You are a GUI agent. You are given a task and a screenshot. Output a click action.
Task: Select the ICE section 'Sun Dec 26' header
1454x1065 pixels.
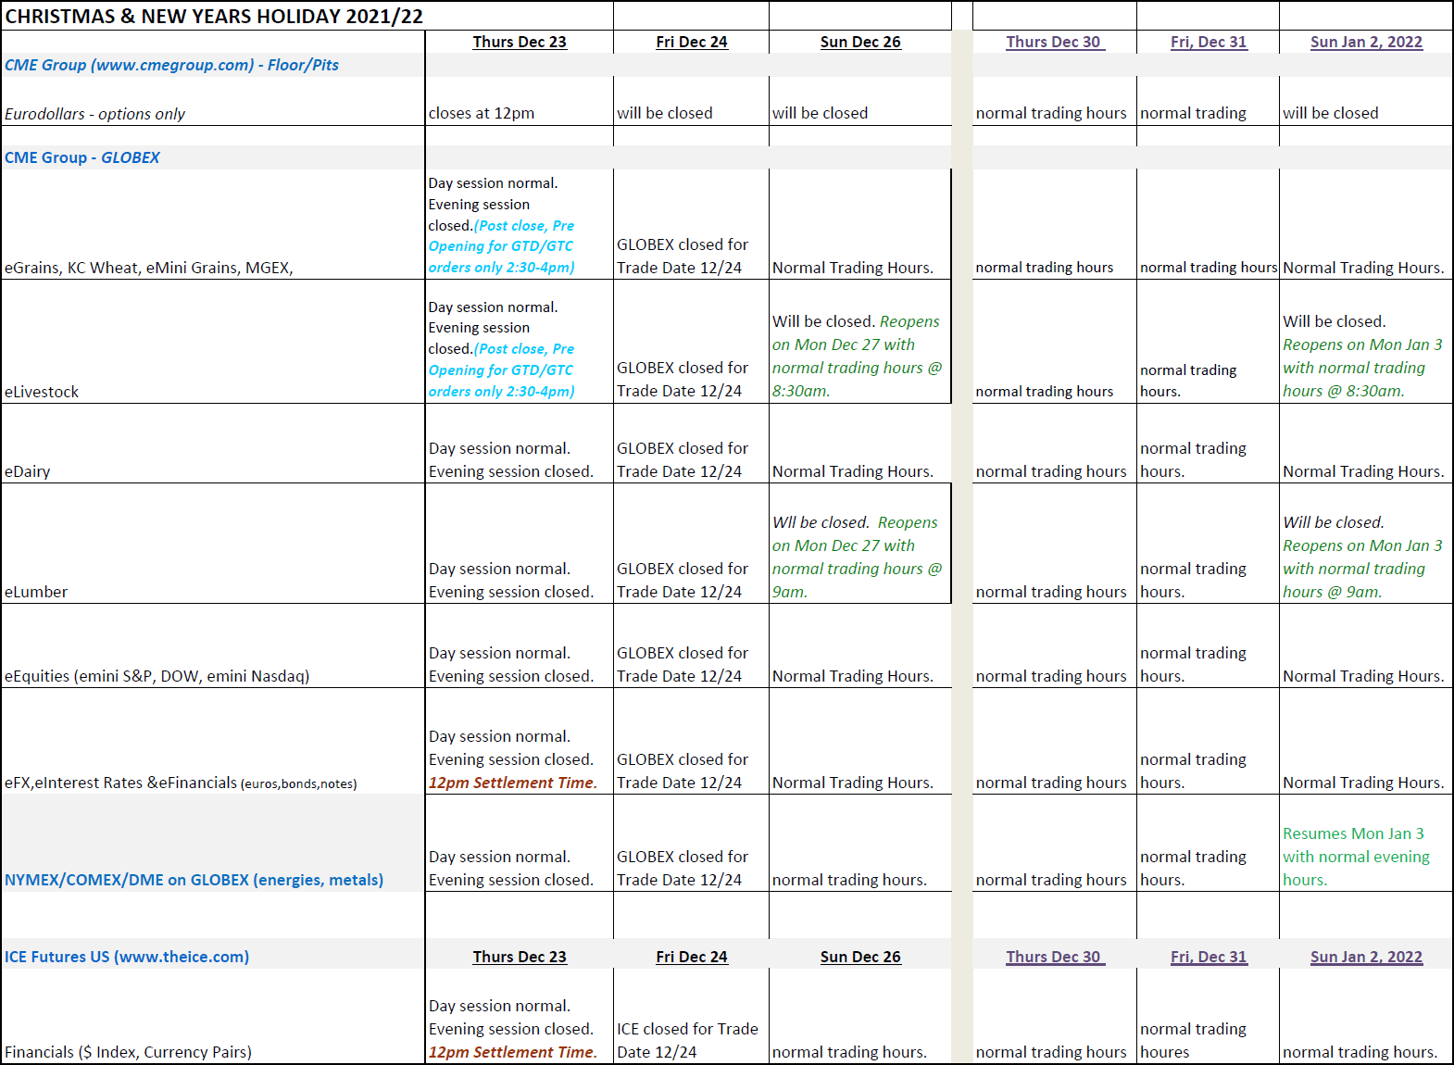coord(860,957)
